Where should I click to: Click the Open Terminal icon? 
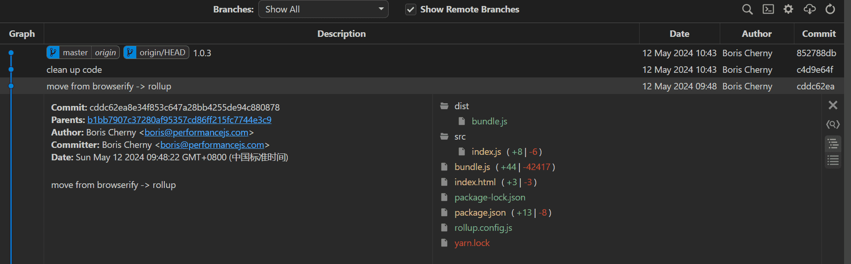[768, 9]
